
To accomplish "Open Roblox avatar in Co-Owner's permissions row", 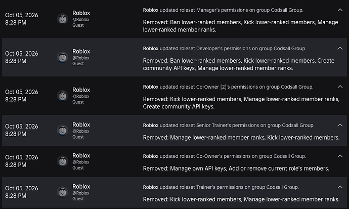I will 63,161.
